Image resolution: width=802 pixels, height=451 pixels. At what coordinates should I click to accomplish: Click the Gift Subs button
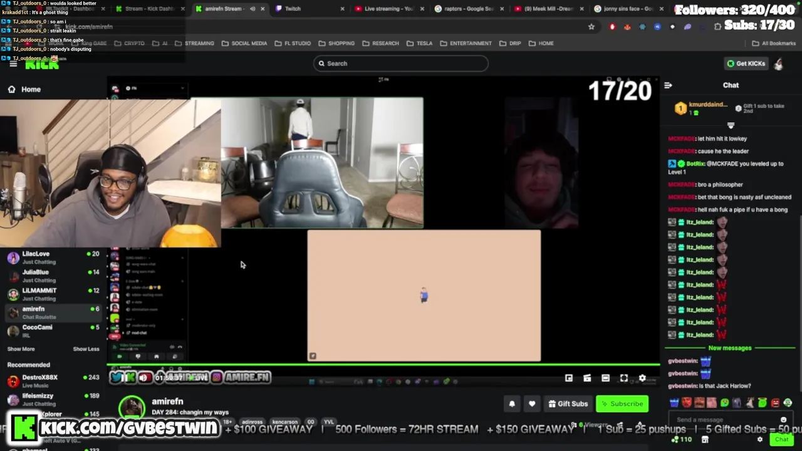click(568, 404)
